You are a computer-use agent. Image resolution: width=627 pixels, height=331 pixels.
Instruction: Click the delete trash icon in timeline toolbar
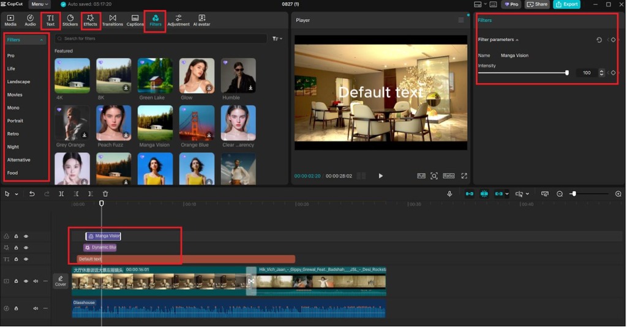click(x=105, y=194)
